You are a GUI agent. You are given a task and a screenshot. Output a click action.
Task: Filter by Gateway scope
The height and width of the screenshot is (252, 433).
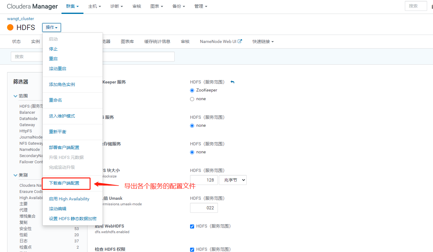27,125
